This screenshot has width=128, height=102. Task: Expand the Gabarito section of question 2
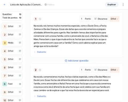tap(40, 96)
